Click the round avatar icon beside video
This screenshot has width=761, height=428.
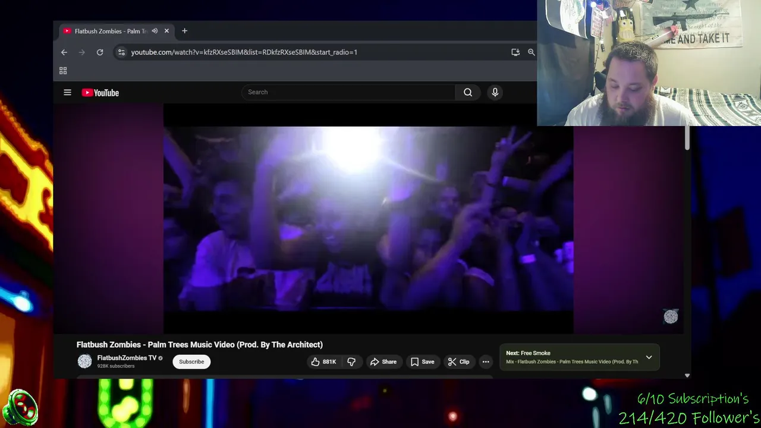tap(671, 317)
